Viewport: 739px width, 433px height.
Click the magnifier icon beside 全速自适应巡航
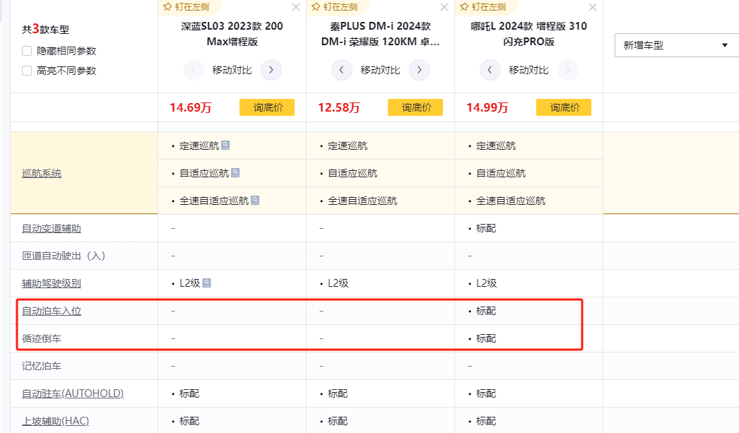pyautogui.click(x=255, y=200)
